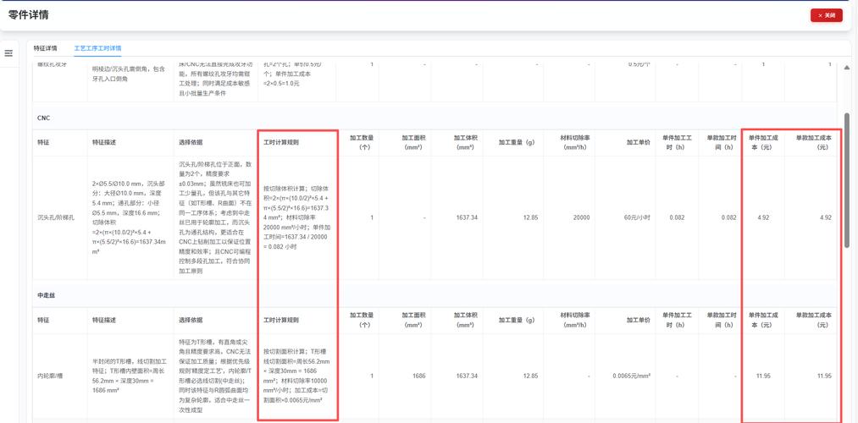Click 4.92 under 单款加工成本 column
The image size is (858, 423).
(x=826, y=217)
